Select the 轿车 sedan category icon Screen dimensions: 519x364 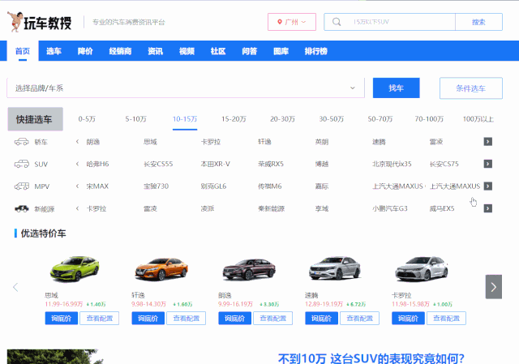(x=21, y=142)
